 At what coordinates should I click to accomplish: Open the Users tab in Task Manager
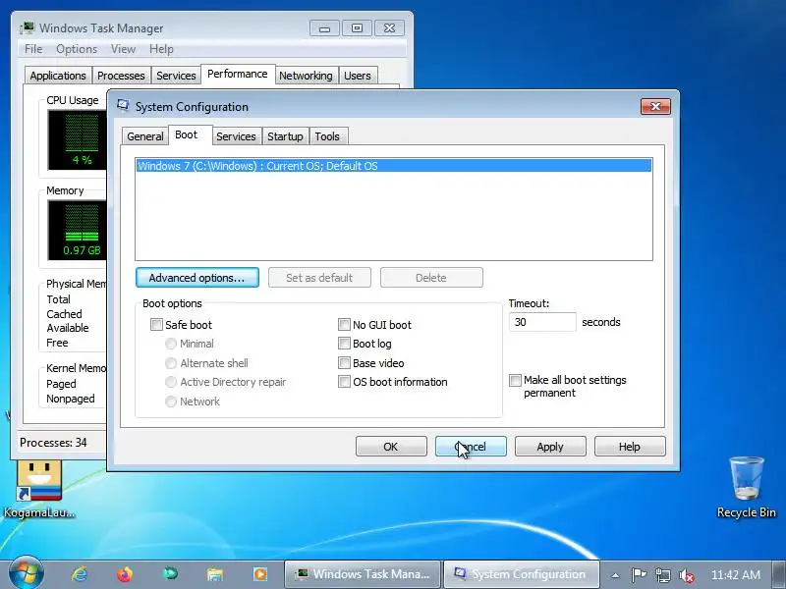click(358, 76)
